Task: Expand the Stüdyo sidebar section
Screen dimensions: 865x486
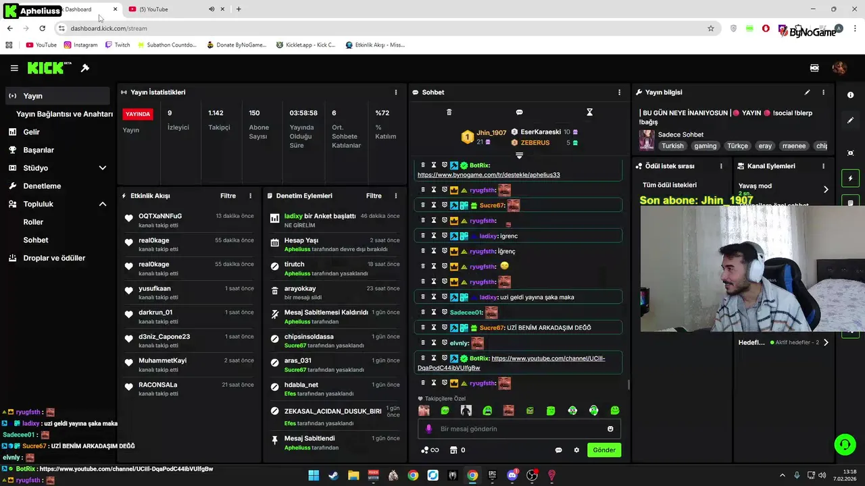Action: pos(103,168)
